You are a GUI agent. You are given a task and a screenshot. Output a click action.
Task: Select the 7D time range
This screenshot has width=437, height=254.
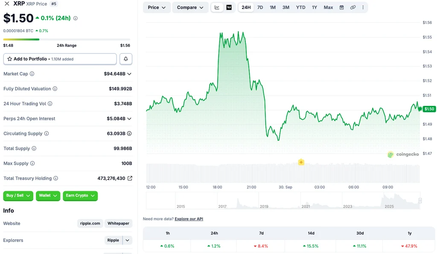(x=260, y=8)
